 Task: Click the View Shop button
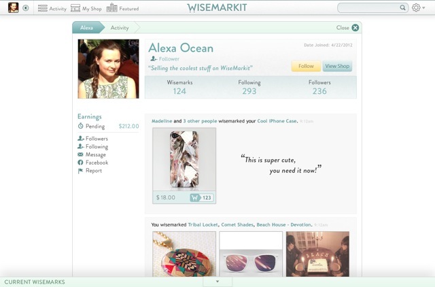[x=337, y=66]
